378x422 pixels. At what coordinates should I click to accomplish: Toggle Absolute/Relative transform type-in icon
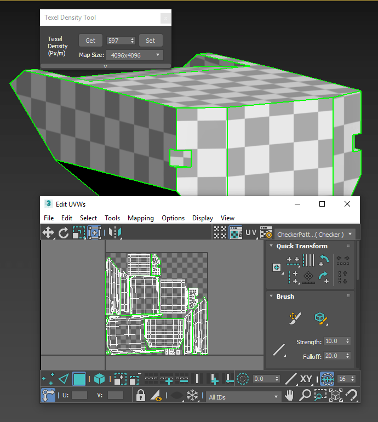tap(48, 395)
